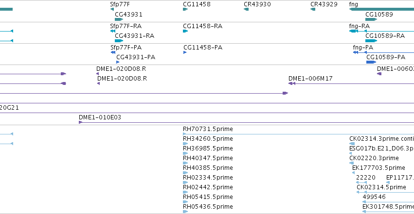414x214 pixels.
Task: Click the RH40347.5prime EST label
Action: tap(208, 158)
